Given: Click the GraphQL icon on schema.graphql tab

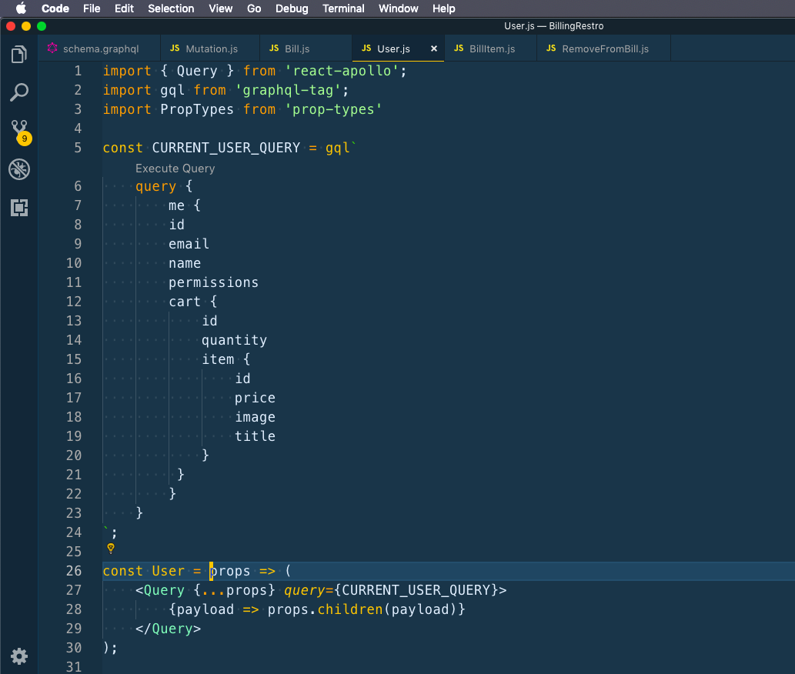Looking at the screenshot, I should pyautogui.click(x=52, y=48).
